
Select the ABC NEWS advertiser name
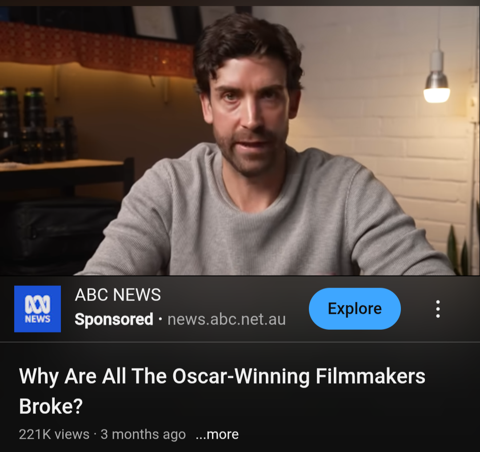(x=118, y=295)
